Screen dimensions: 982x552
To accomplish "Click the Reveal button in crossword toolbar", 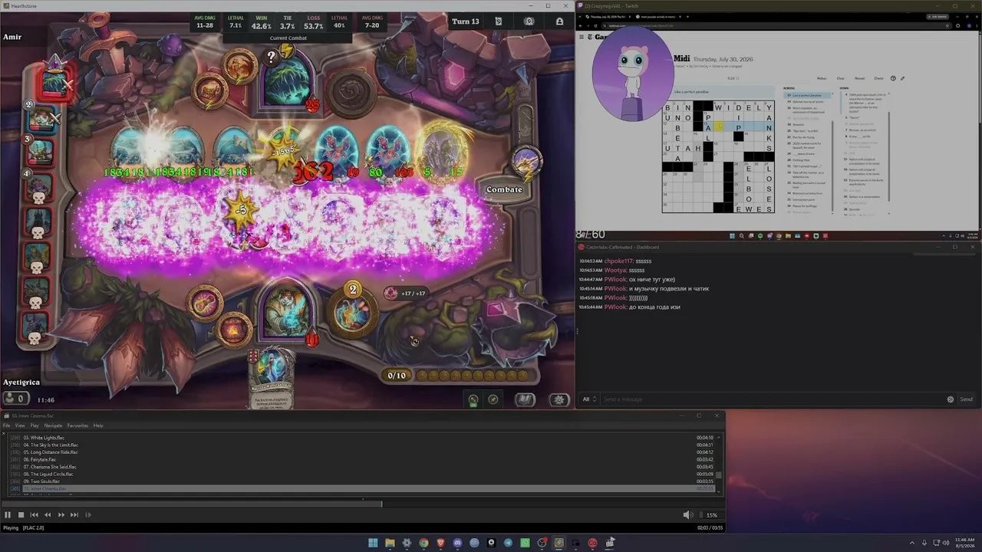I will (x=860, y=78).
